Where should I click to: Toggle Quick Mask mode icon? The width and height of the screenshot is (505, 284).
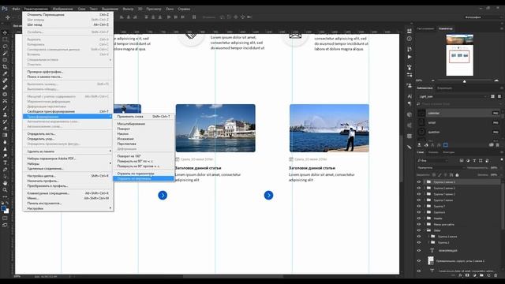[5, 218]
